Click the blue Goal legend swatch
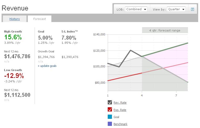200x128 pixels. coord(110,117)
